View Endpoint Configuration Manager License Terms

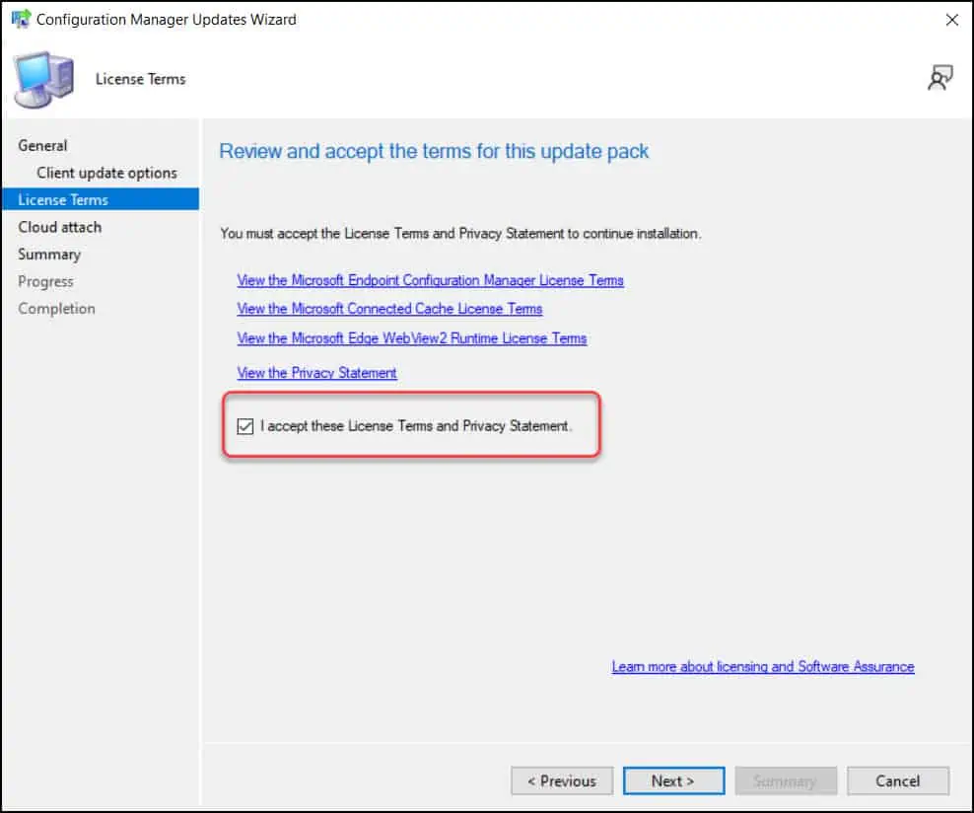pos(430,280)
